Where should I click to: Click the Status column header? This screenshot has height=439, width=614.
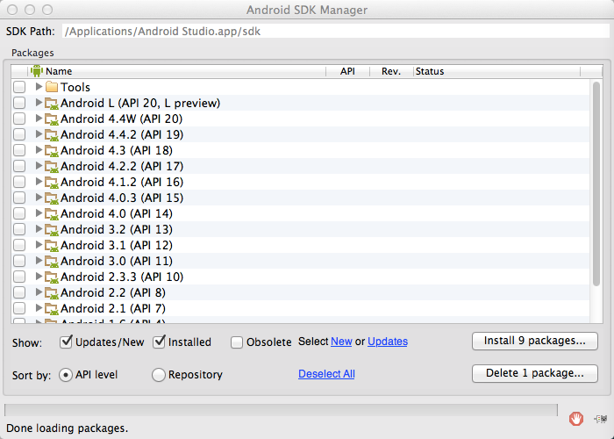pyautogui.click(x=496, y=71)
